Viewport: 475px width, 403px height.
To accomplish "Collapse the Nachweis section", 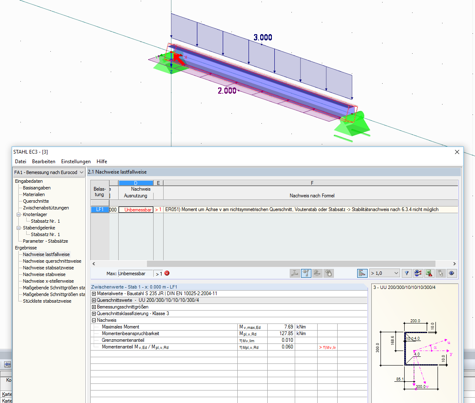I will point(94,320).
